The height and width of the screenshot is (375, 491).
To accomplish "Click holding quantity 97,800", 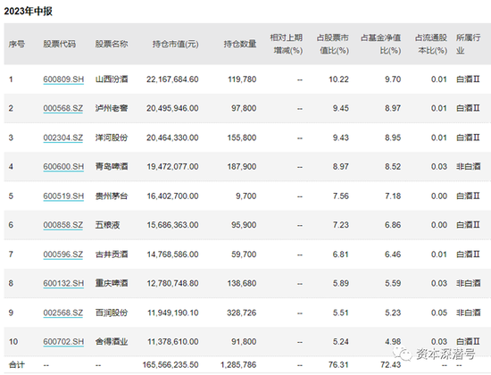I will click(x=244, y=108).
